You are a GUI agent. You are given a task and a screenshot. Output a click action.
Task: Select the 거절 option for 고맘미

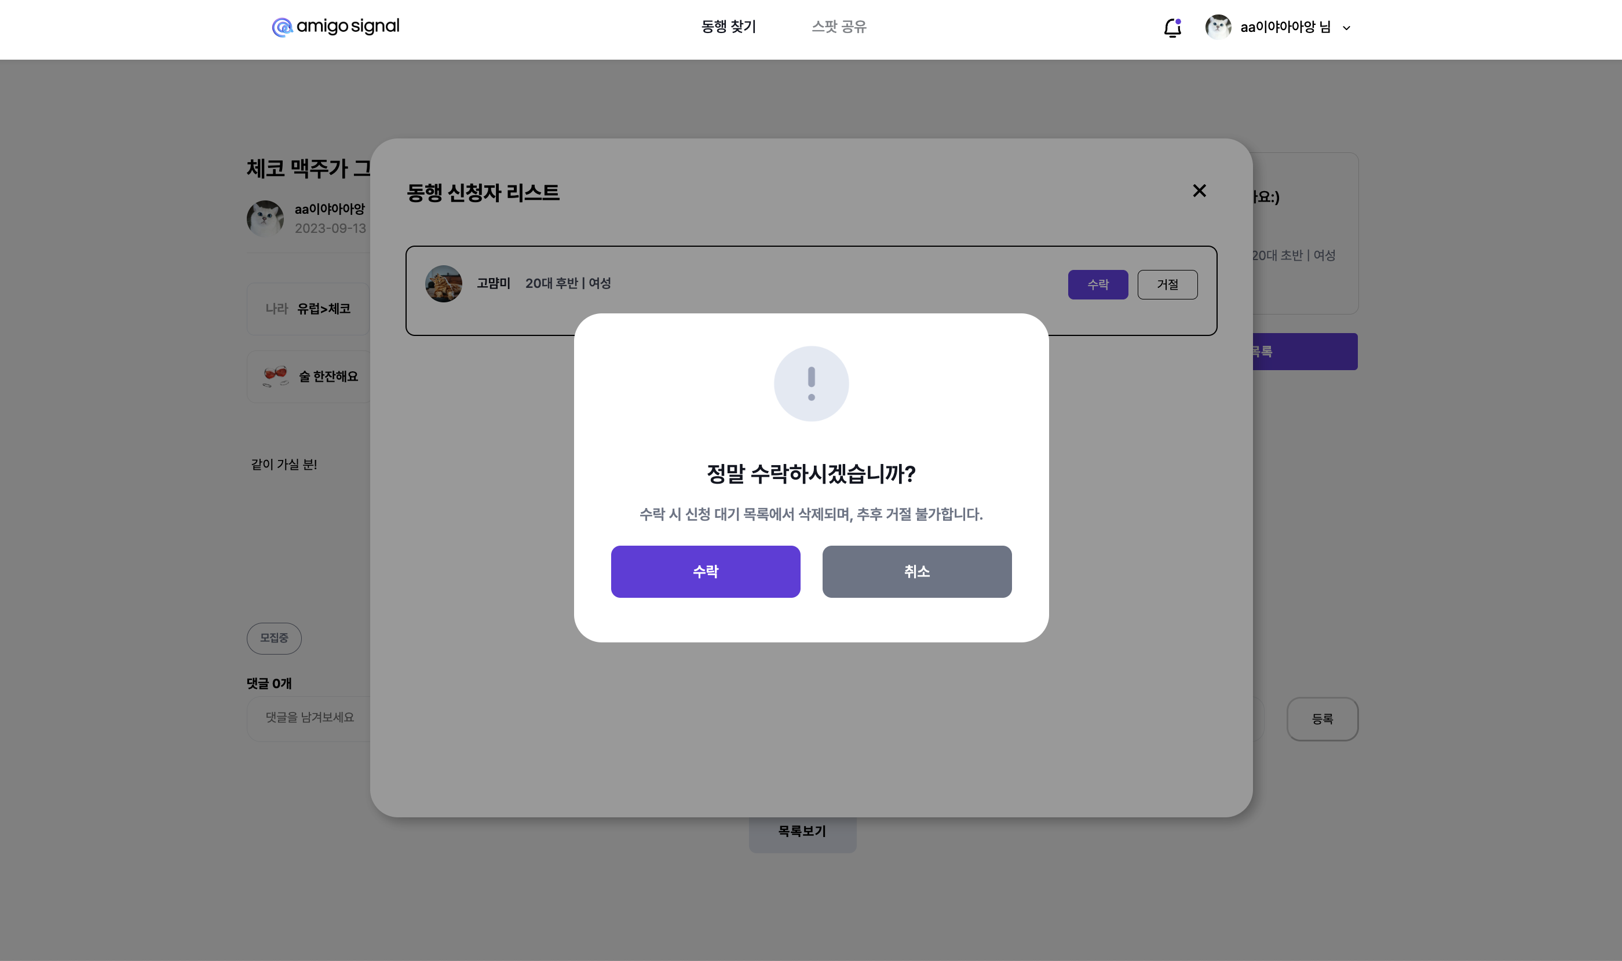[x=1168, y=284]
